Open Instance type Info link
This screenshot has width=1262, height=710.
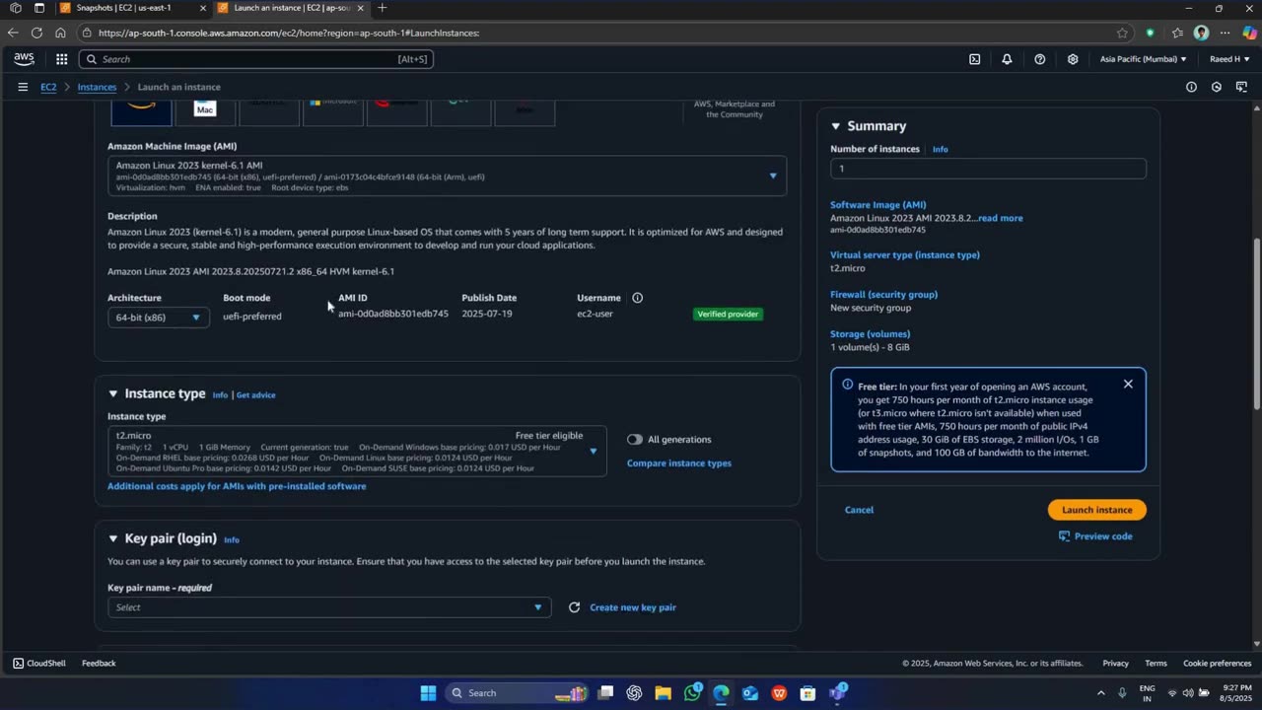(220, 395)
